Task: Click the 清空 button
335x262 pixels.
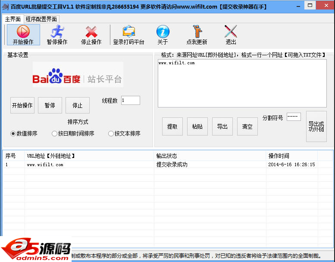Action: click(x=247, y=126)
